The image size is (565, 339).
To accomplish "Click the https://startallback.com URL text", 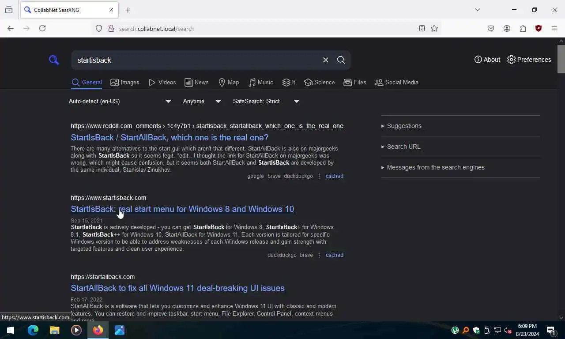I will click(x=102, y=277).
